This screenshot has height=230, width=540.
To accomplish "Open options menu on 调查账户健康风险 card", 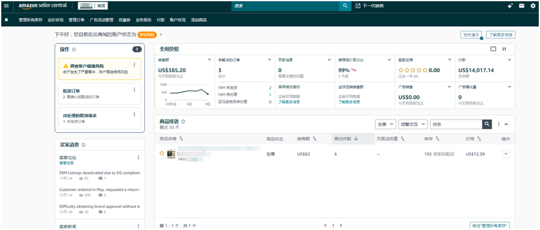I will [x=134, y=65].
